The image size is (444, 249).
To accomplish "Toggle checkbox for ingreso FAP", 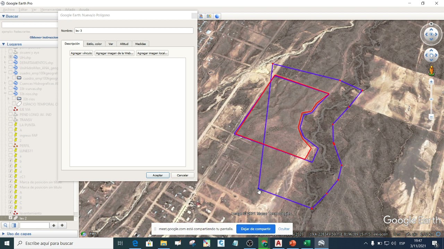I will (10, 135).
